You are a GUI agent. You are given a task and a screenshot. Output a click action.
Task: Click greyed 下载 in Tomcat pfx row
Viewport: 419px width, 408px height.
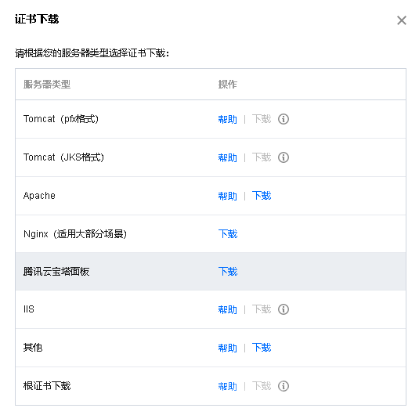click(x=262, y=119)
